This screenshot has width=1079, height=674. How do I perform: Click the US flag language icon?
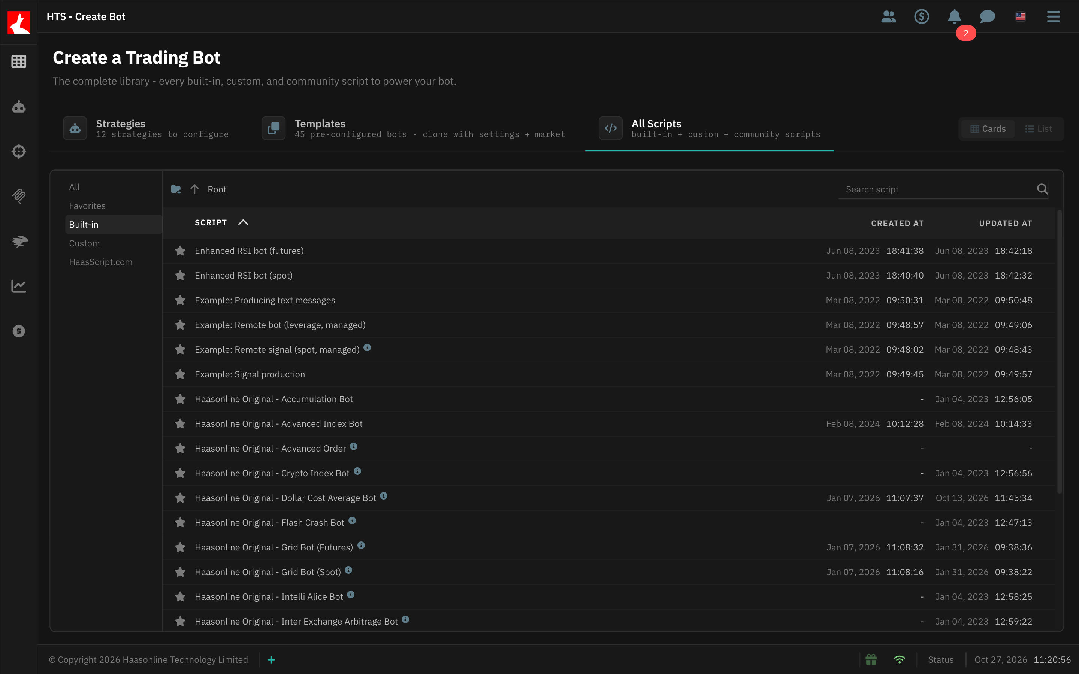pyautogui.click(x=1021, y=17)
